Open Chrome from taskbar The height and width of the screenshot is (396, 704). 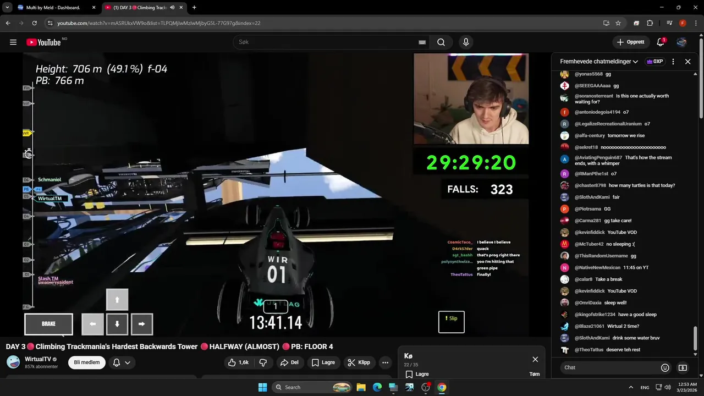(442, 387)
